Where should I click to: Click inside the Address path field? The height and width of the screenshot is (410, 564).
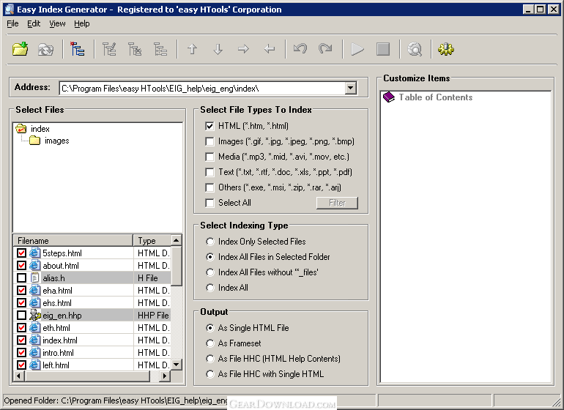(x=201, y=88)
